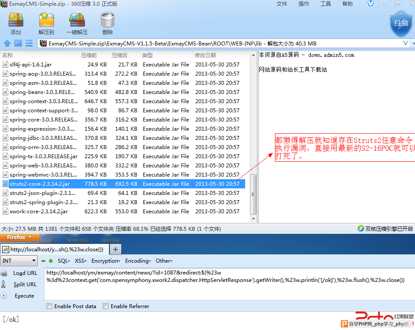
Task: Open the 帮助 (Help) menu
Action: [348, 3]
